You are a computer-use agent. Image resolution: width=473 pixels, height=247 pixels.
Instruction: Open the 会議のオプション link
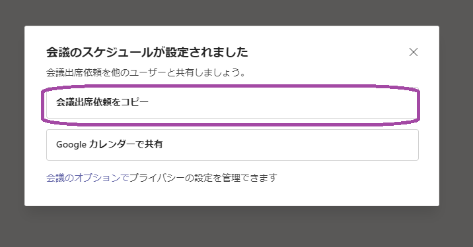point(87,178)
